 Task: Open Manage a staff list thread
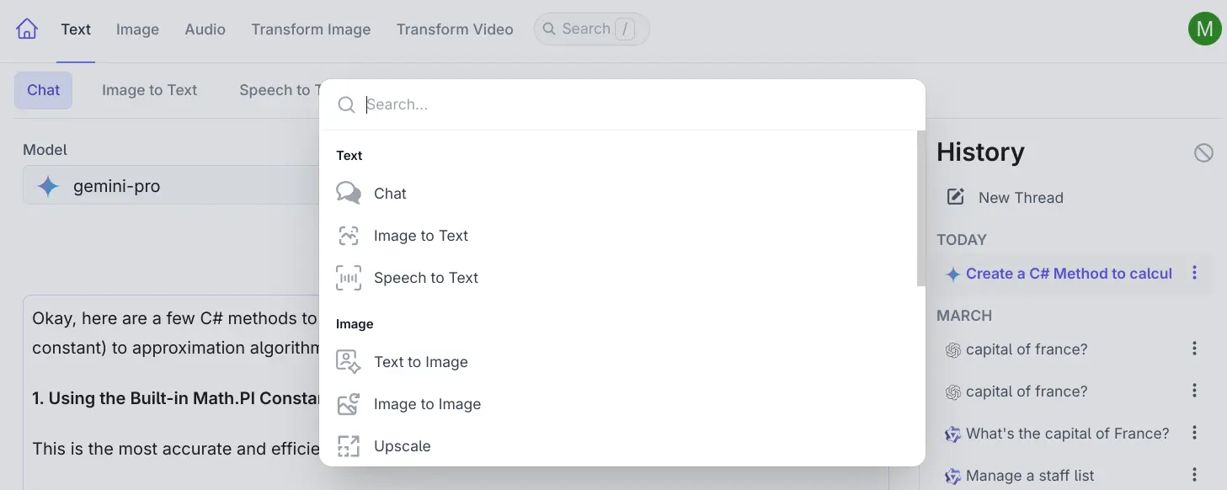pyautogui.click(x=1029, y=476)
